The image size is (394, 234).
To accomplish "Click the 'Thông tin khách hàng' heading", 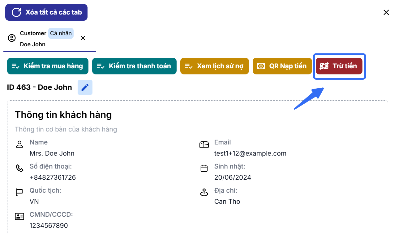I will pos(63,115).
